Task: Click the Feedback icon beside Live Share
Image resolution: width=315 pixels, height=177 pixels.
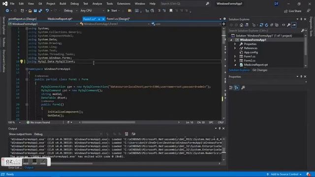Action: 309,11
